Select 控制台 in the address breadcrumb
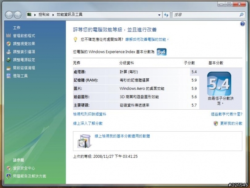The width and height of the screenshot is (250, 188). tap(44, 15)
